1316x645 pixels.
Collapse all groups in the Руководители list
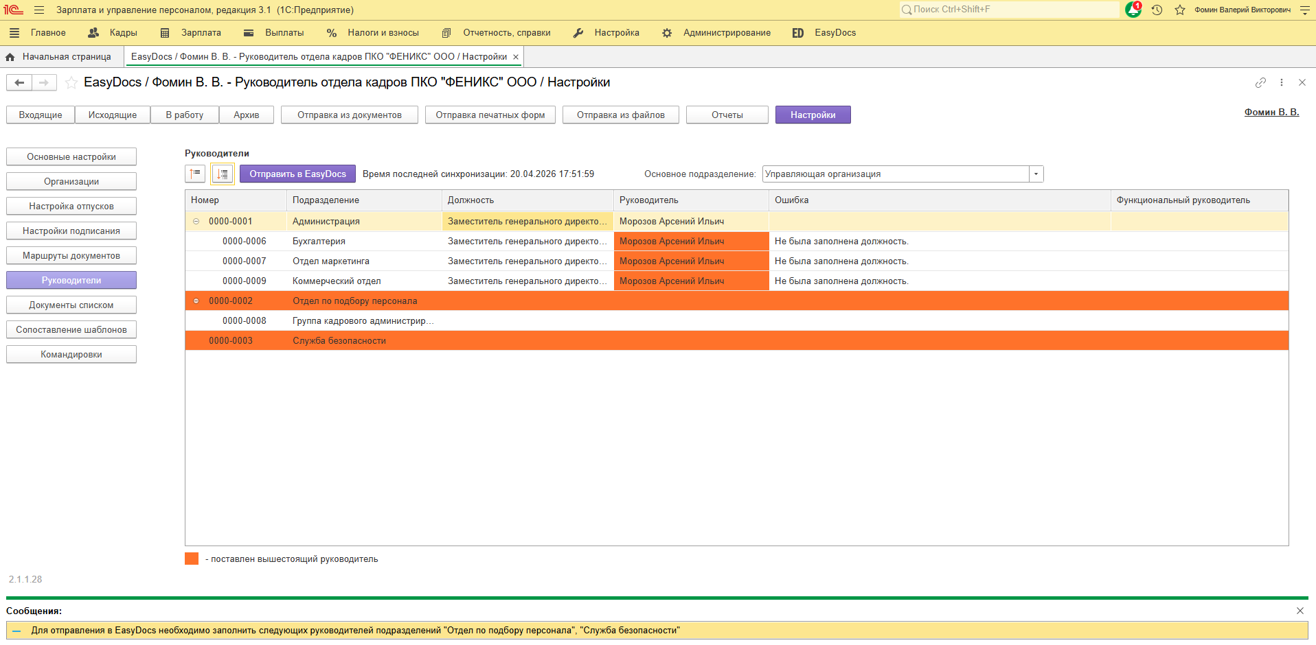[195, 174]
